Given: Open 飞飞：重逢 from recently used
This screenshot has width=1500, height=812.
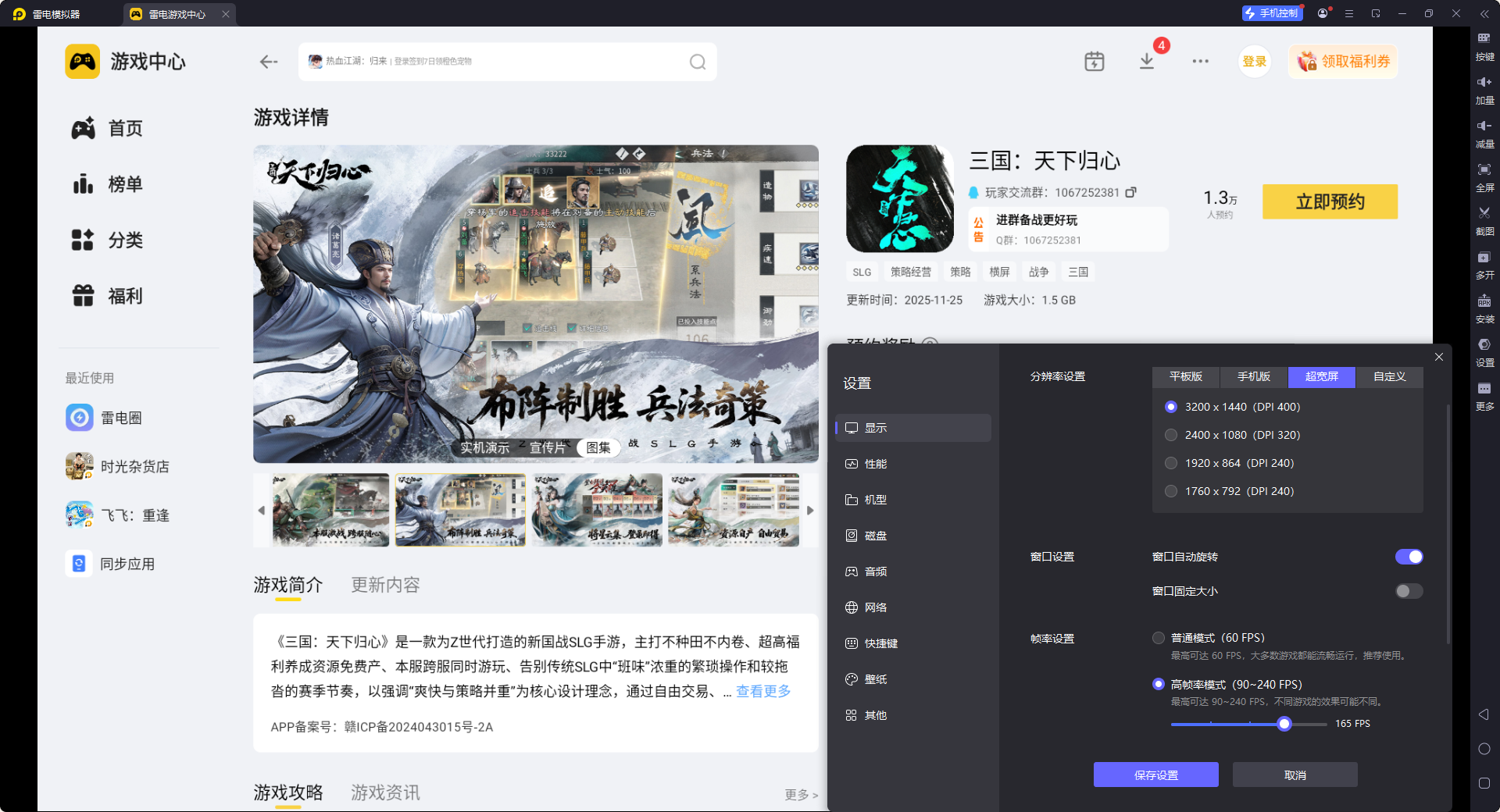Looking at the screenshot, I should point(118,515).
